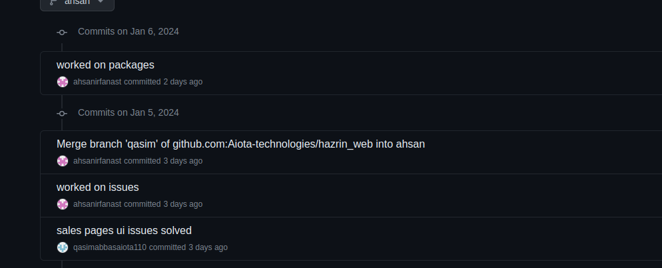Click the commit marker icon beside Jan 6, 2024

coord(62,32)
